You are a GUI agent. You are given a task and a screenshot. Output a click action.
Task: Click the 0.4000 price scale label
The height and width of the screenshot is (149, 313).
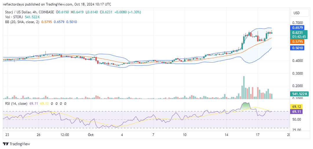298,61
